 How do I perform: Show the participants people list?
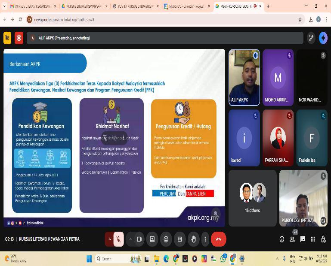point(292,239)
